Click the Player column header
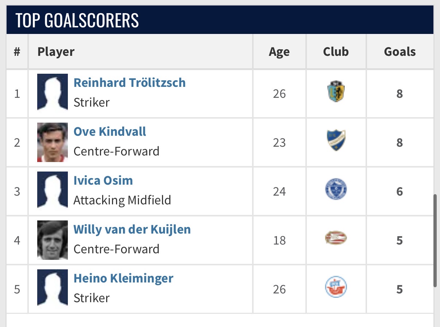440x327 pixels. [56, 52]
